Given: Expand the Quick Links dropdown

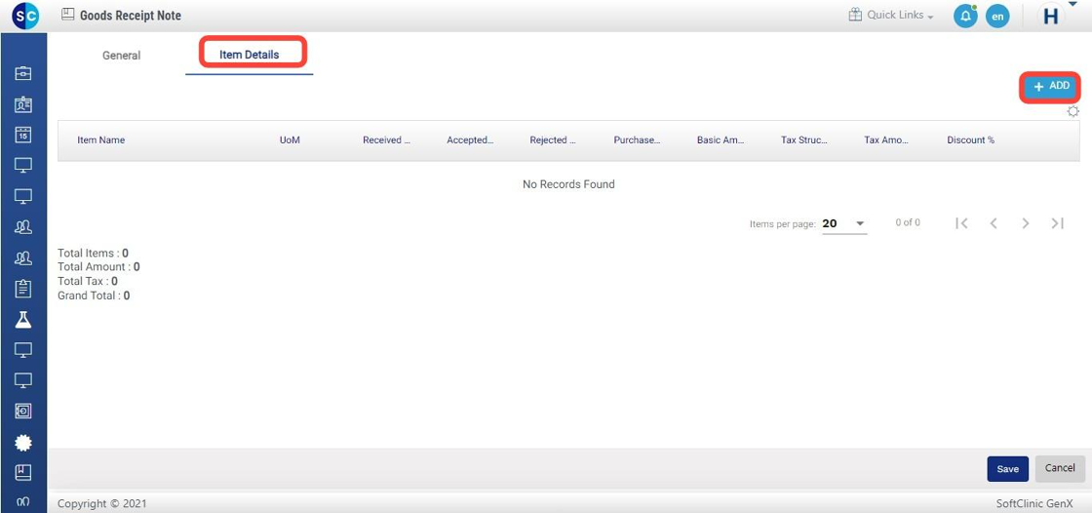Looking at the screenshot, I should click(890, 16).
